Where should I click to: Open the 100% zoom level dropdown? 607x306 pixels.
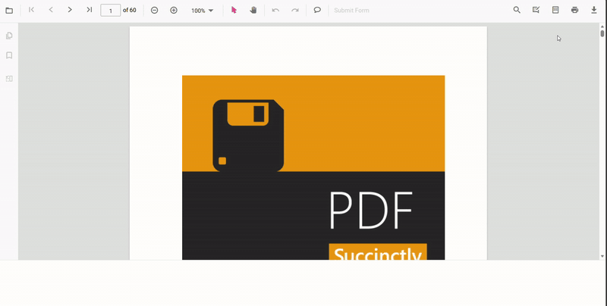point(202,11)
